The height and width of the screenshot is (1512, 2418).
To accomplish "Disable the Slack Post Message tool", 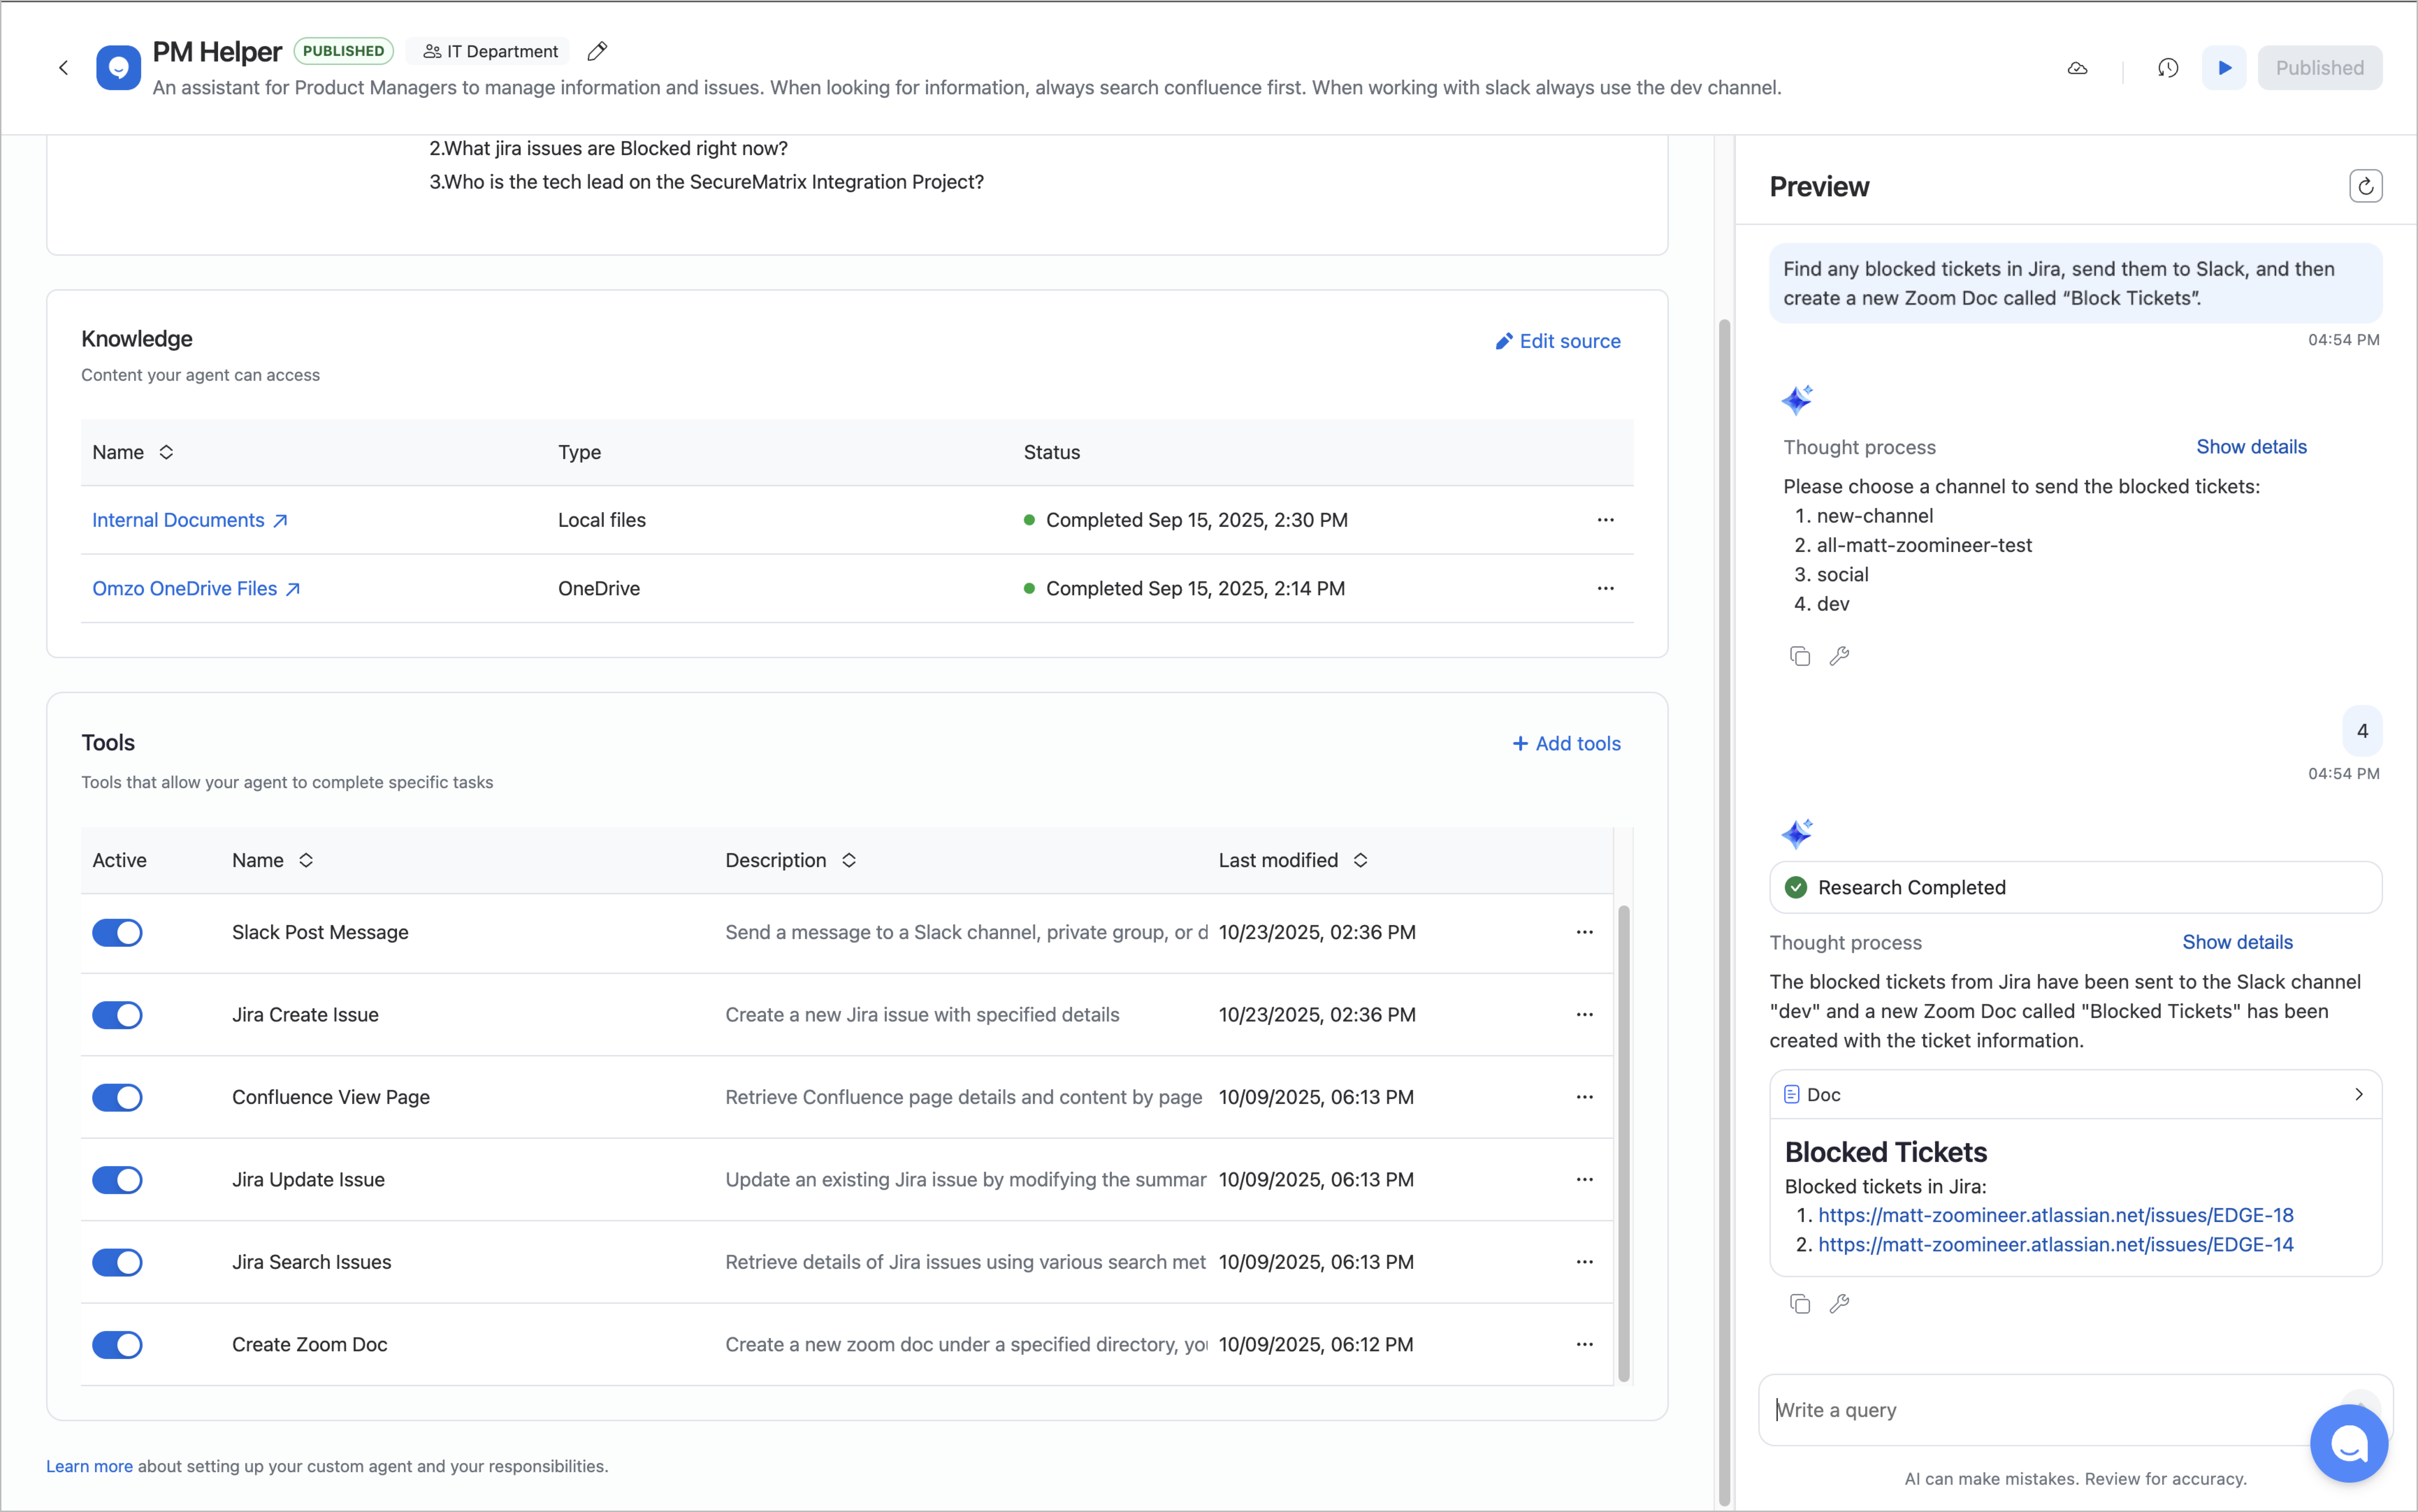I will click(x=117, y=932).
